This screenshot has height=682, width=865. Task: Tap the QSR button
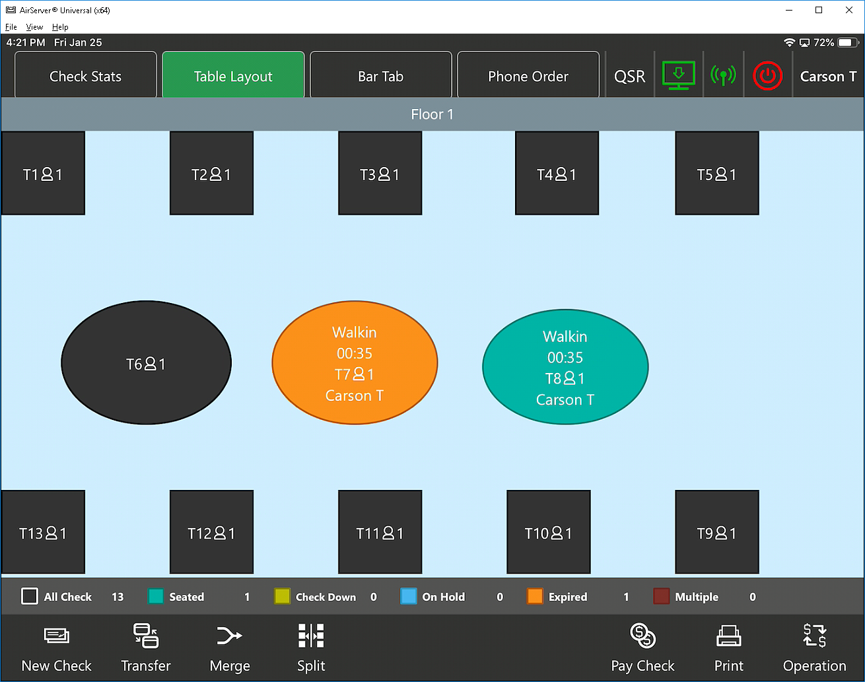[629, 76]
